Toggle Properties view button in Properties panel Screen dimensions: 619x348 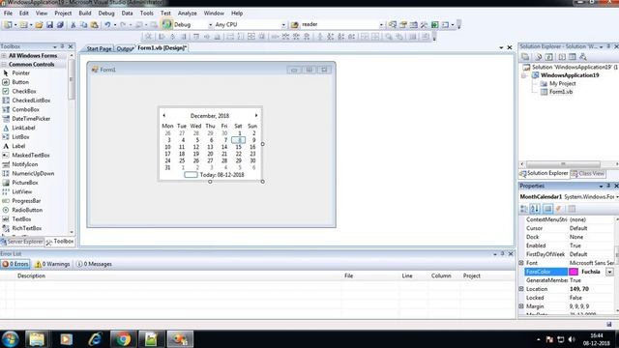(547, 209)
